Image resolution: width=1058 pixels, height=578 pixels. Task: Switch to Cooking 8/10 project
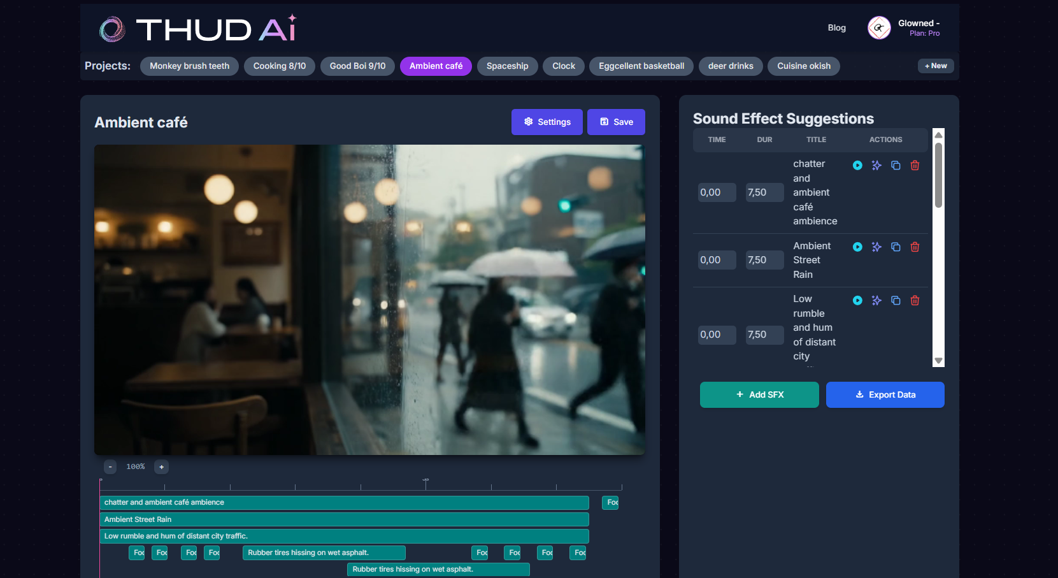[x=280, y=66]
